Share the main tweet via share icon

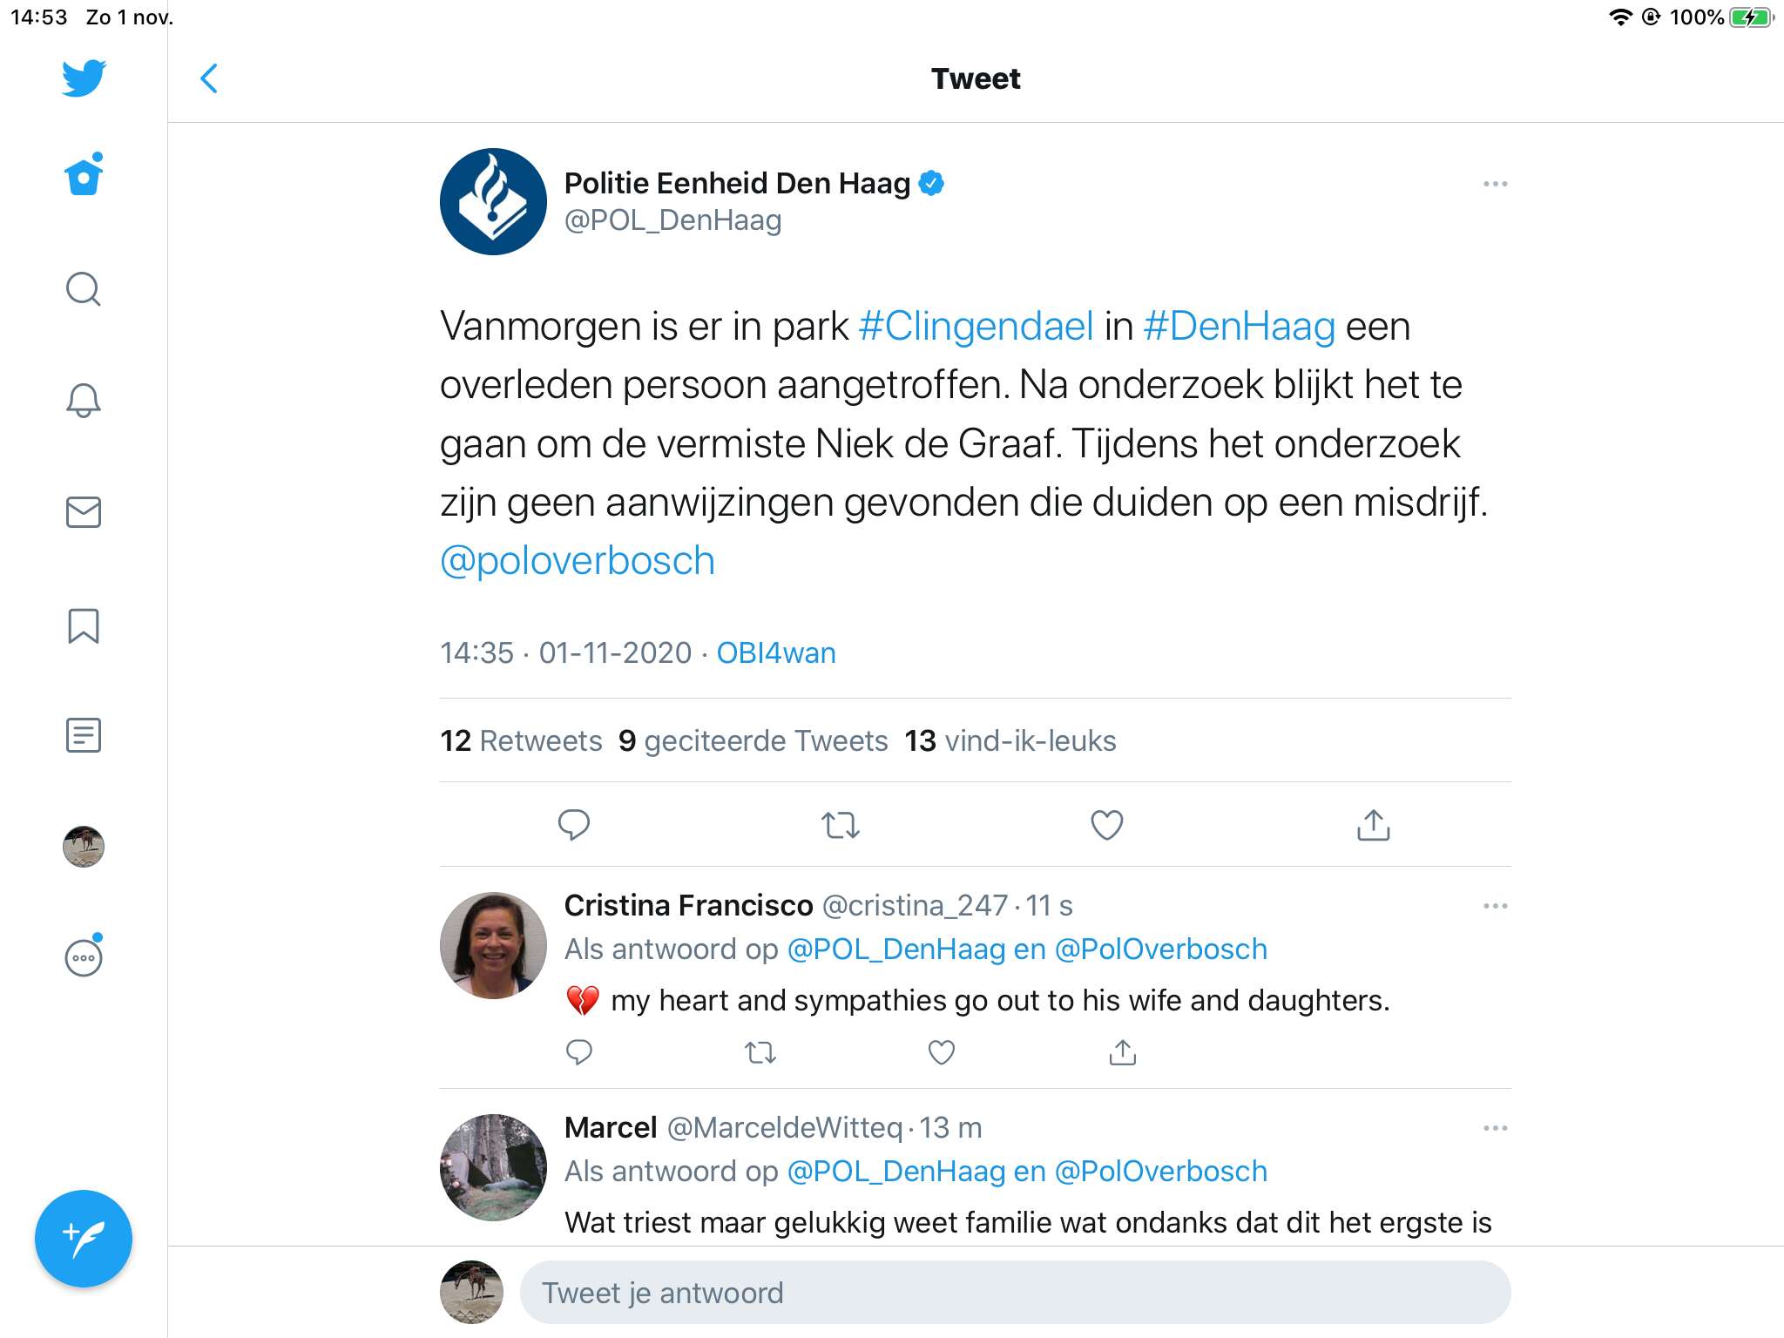[1373, 824]
